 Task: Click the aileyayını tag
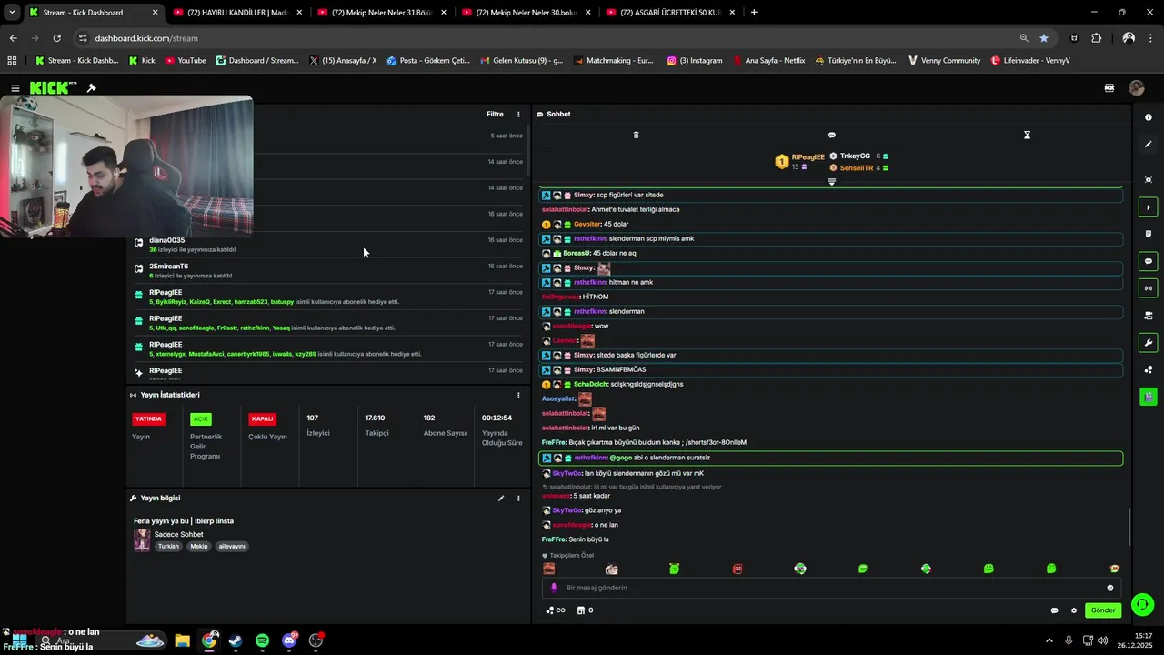[x=232, y=547]
